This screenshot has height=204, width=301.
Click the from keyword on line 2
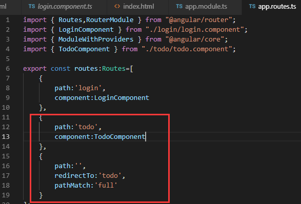(134, 30)
